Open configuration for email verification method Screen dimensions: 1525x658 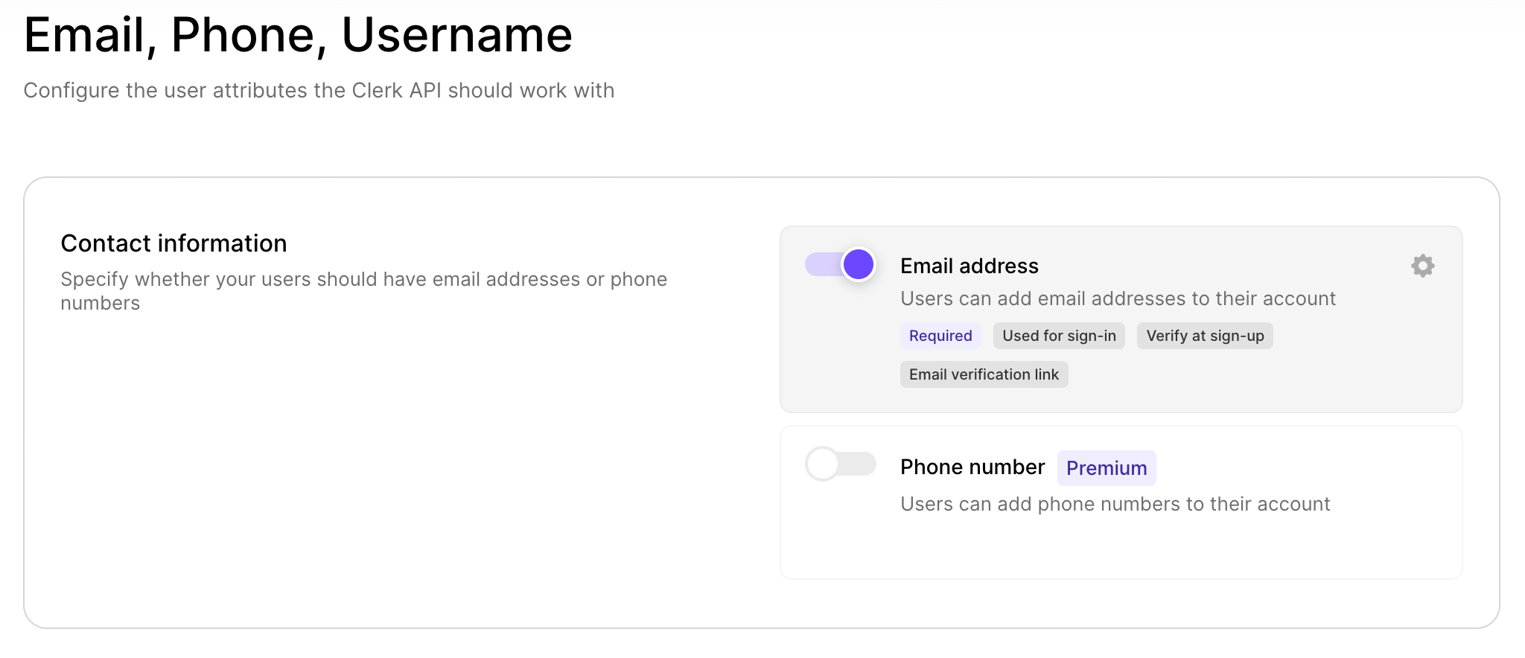click(1422, 266)
